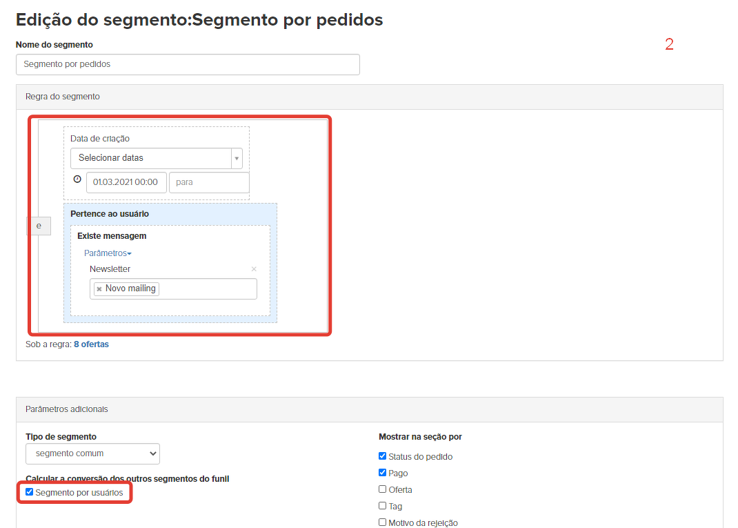Click the 'e' logical operator button
Viewport: 738px width, 528px height.
coord(39,226)
